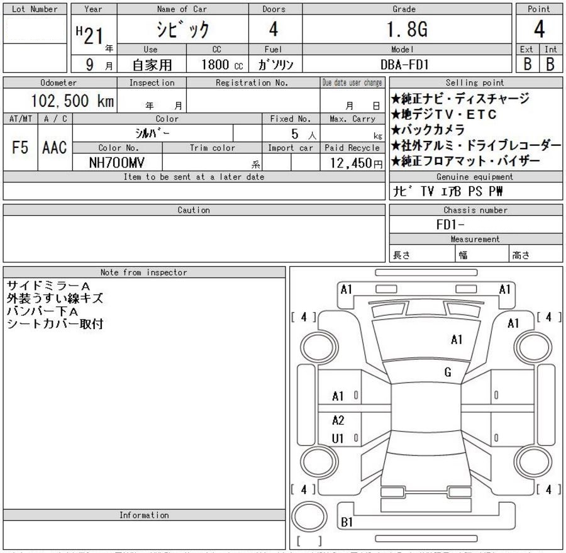The height and width of the screenshot is (553, 566).
Task: Select the color number NH700MV
Action: click(x=116, y=163)
